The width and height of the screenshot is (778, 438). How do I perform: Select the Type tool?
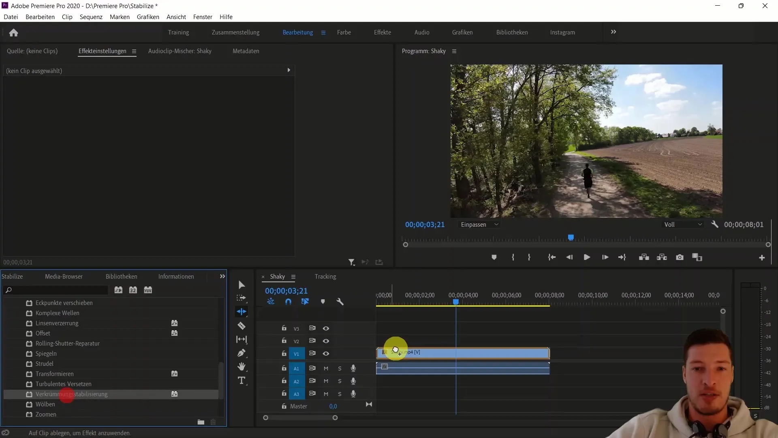tap(242, 380)
